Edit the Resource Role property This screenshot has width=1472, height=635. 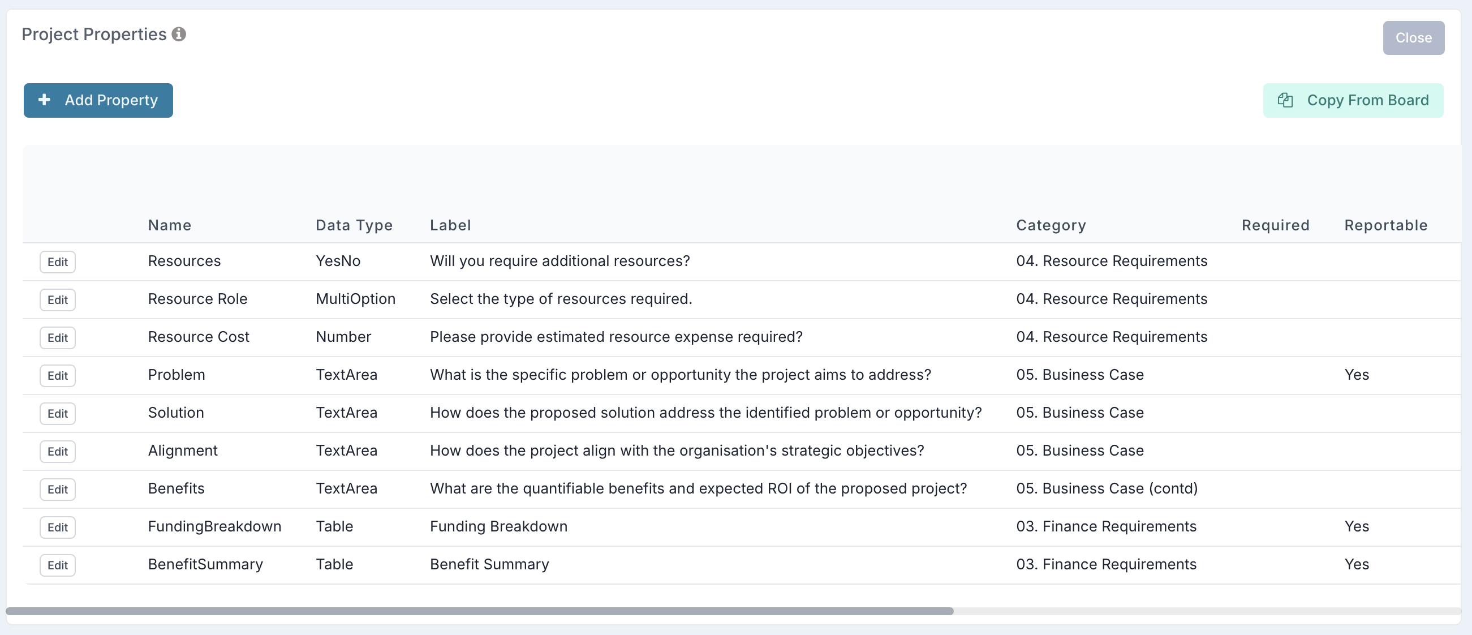click(x=58, y=299)
